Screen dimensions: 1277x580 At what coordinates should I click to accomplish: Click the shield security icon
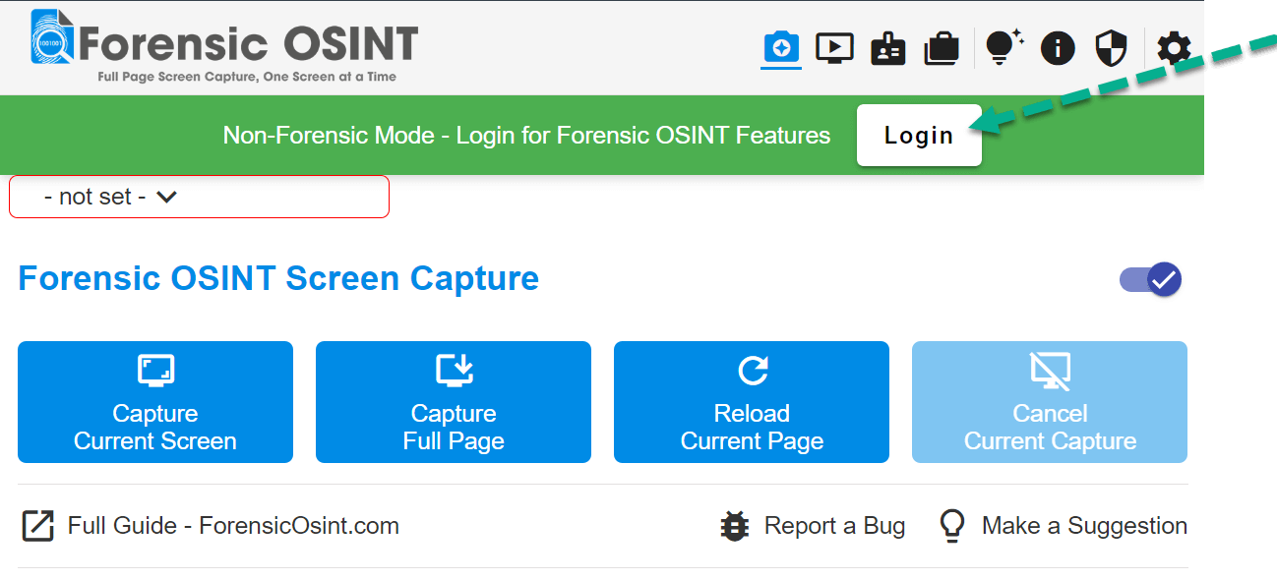1111,47
